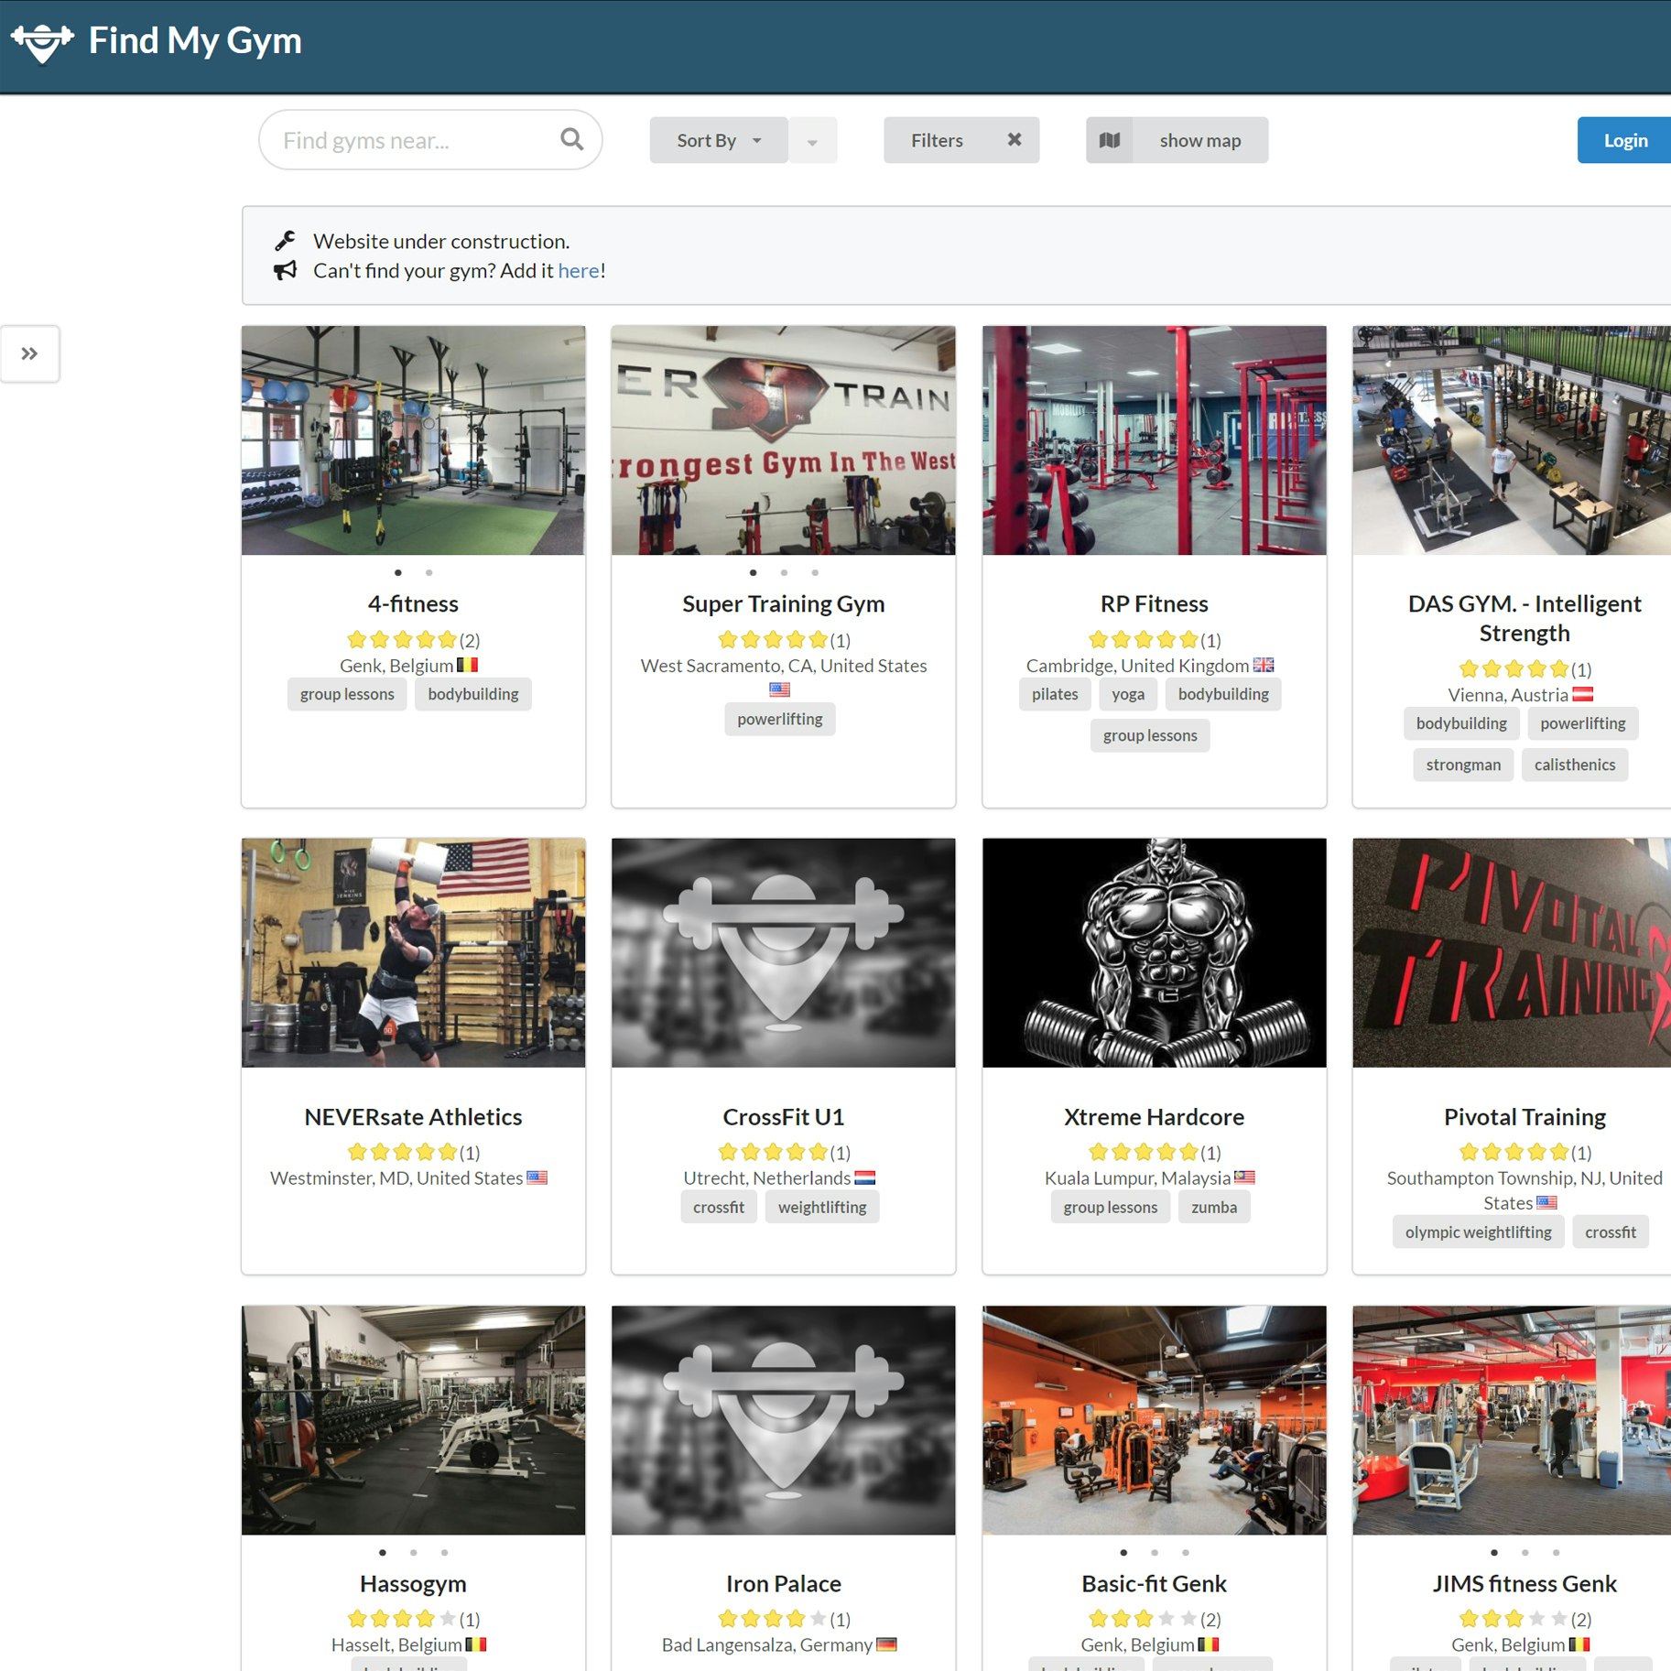1671x1671 pixels.
Task: Click the megaphone icon next to the gym notice
Action: (286, 270)
